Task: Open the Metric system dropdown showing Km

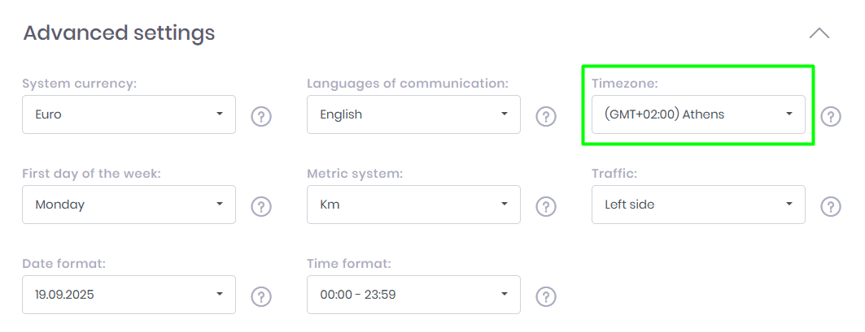Action: click(413, 205)
